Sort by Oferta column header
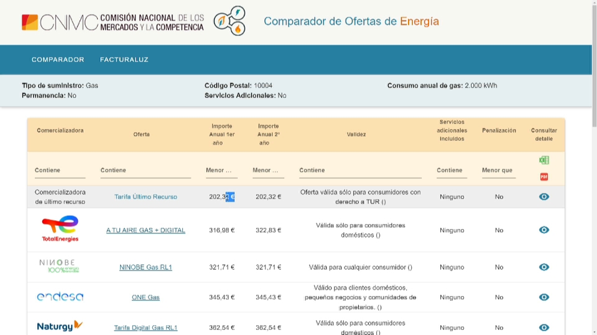The width and height of the screenshot is (597, 335). (141, 135)
